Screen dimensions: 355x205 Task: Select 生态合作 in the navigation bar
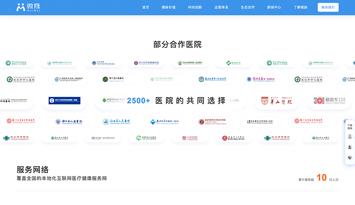tap(248, 7)
